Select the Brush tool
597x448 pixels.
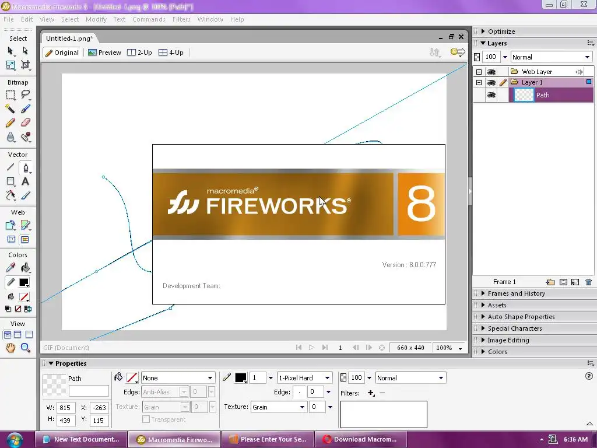point(25,109)
